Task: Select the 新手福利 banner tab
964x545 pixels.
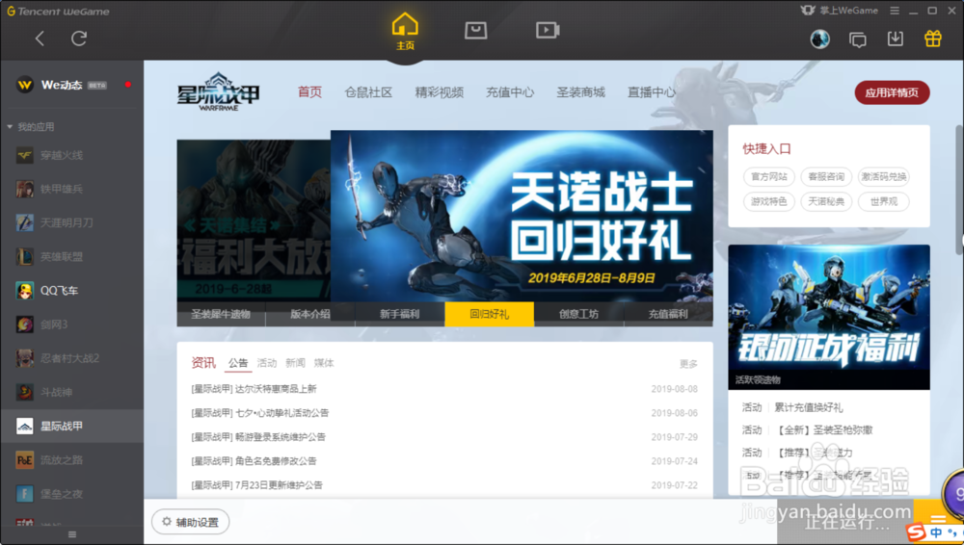Action: pos(400,314)
